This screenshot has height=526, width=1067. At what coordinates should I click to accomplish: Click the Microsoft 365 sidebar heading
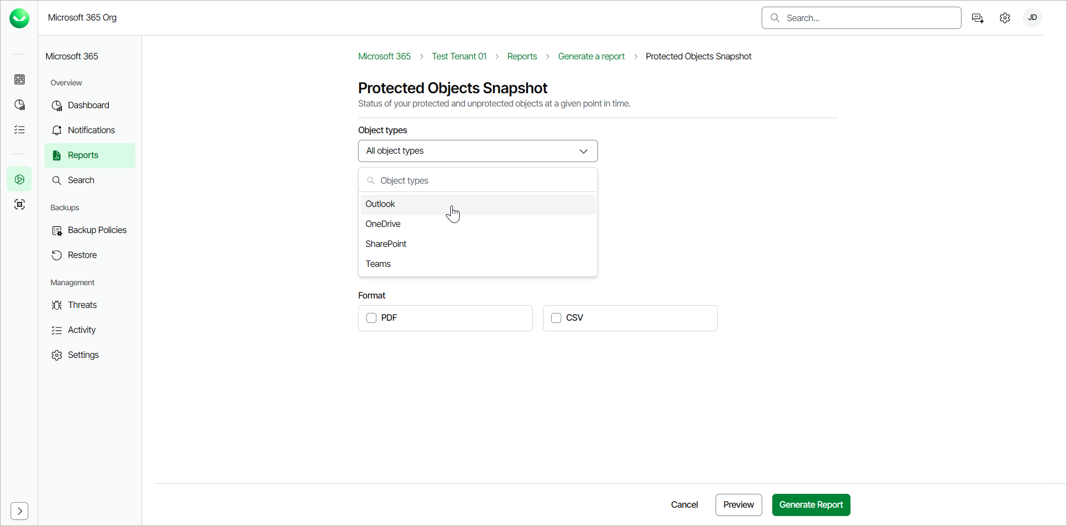click(72, 57)
